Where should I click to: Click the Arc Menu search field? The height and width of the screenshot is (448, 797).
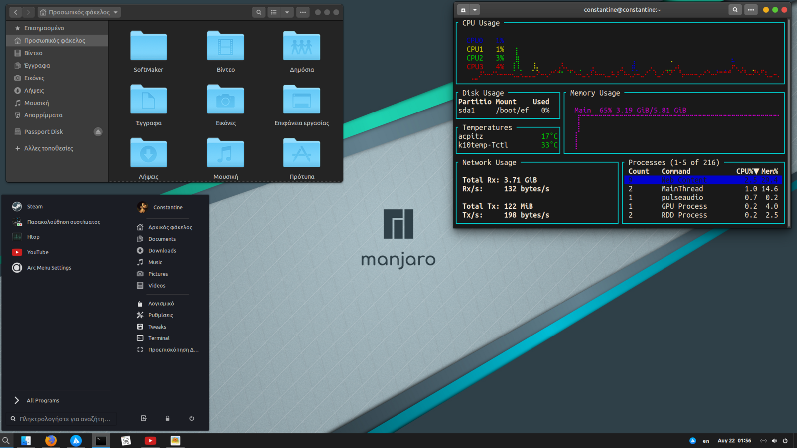[62, 419]
